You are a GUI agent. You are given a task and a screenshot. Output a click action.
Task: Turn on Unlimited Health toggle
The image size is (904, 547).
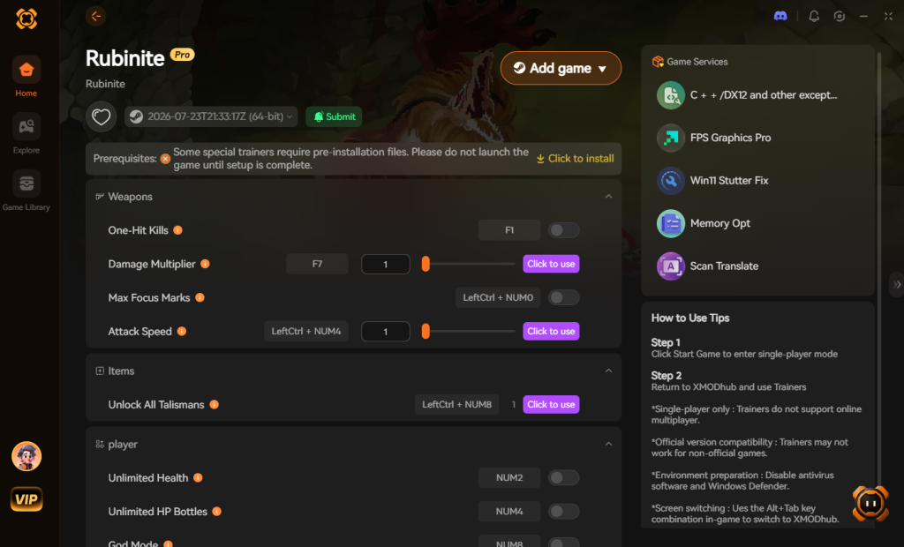pos(563,478)
